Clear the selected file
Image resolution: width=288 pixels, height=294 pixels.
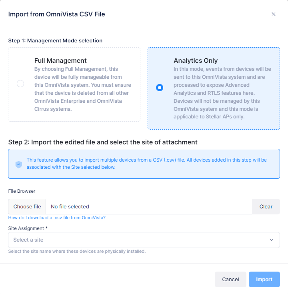tap(266, 207)
